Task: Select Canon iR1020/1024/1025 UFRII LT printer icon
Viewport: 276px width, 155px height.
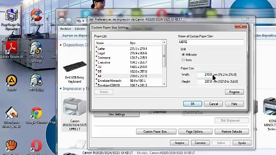Action: click(75, 114)
